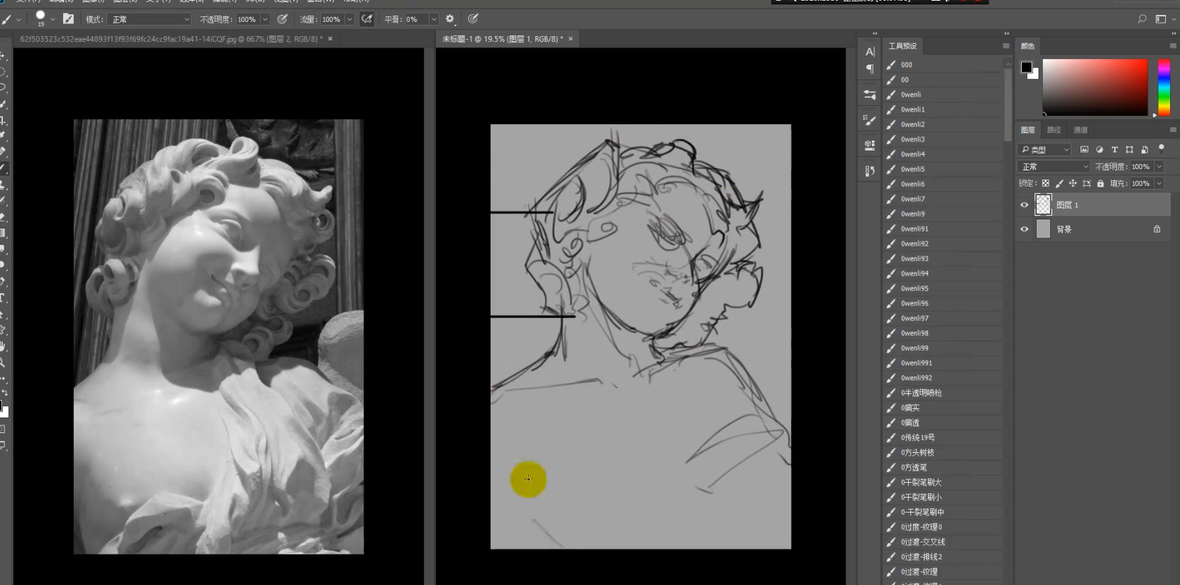The width and height of the screenshot is (1180, 585).
Task: Open the Character panel icon
Action: pyautogui.click(x=870, y=52)
